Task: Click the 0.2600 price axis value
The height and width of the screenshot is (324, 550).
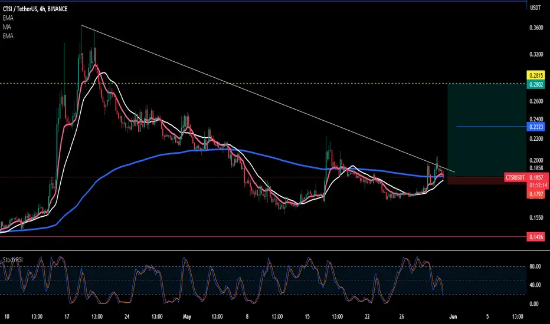Action: click(536, 101)
